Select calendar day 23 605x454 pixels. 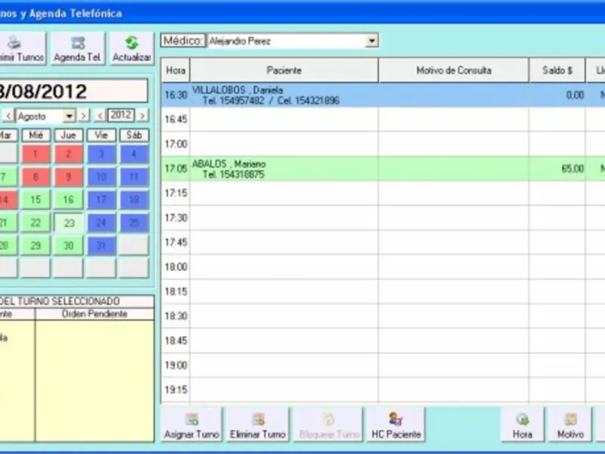point(68,222)
